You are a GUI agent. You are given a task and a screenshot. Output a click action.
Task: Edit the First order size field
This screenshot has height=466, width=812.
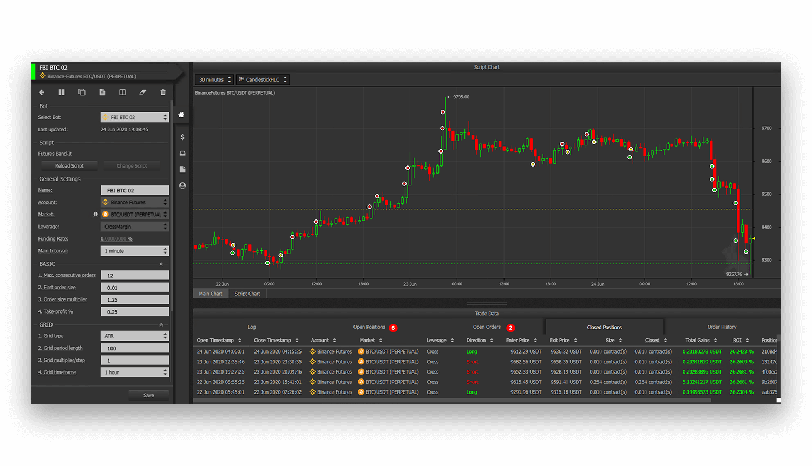point(135,288)
